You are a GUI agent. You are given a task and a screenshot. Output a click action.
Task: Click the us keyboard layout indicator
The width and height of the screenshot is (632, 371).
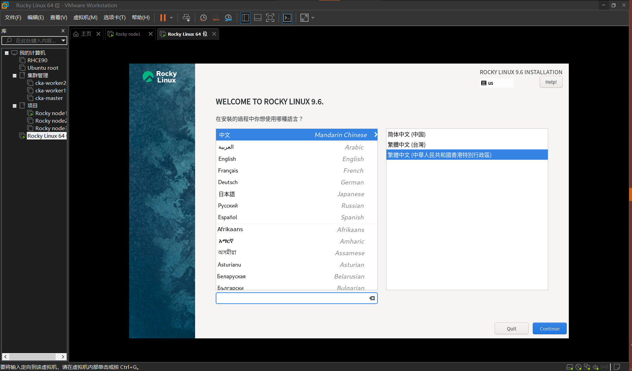pyautogui.click(x=496, y=83)
